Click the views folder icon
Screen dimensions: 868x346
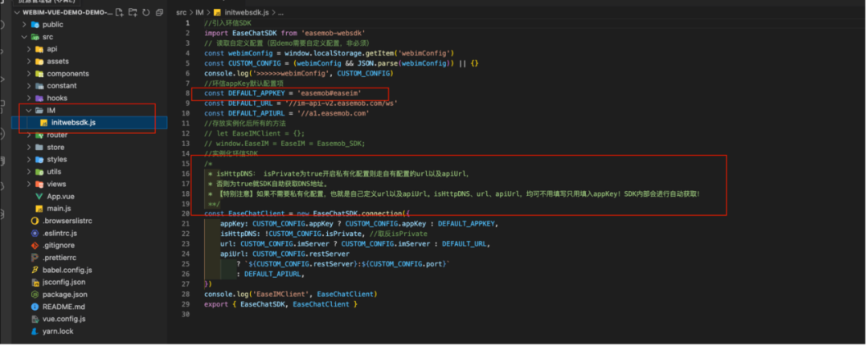click(39, 184)
